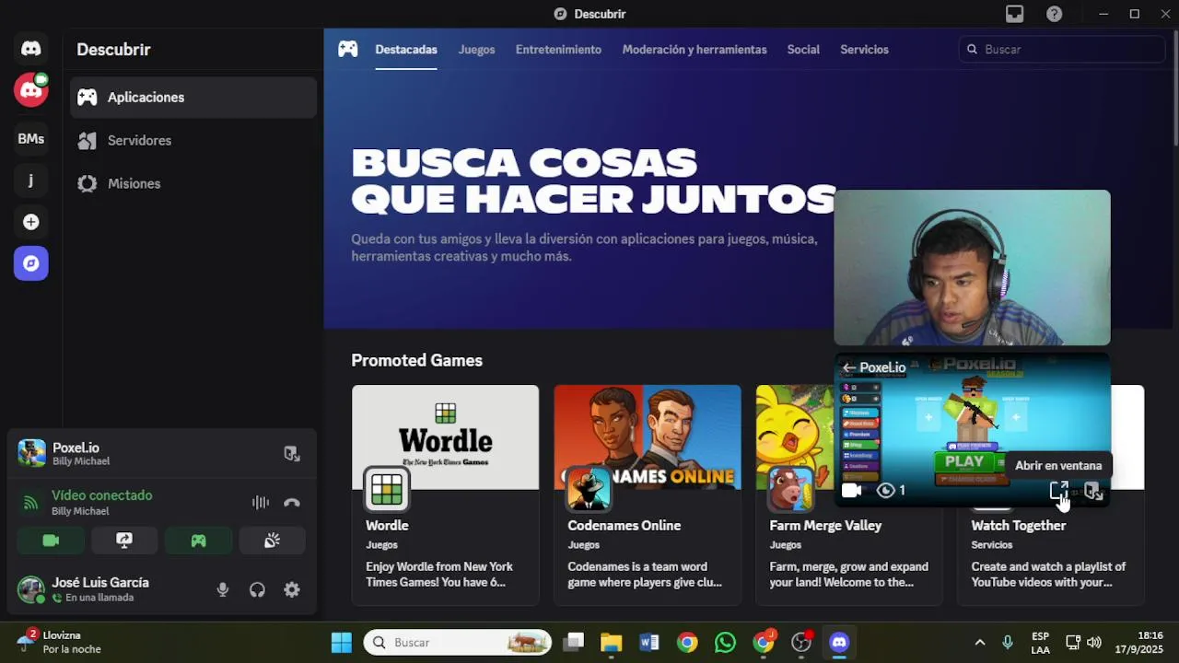Switch to Moderación y herramientas tab
This screenshot has height=663, width=1179.
(695, 50)
